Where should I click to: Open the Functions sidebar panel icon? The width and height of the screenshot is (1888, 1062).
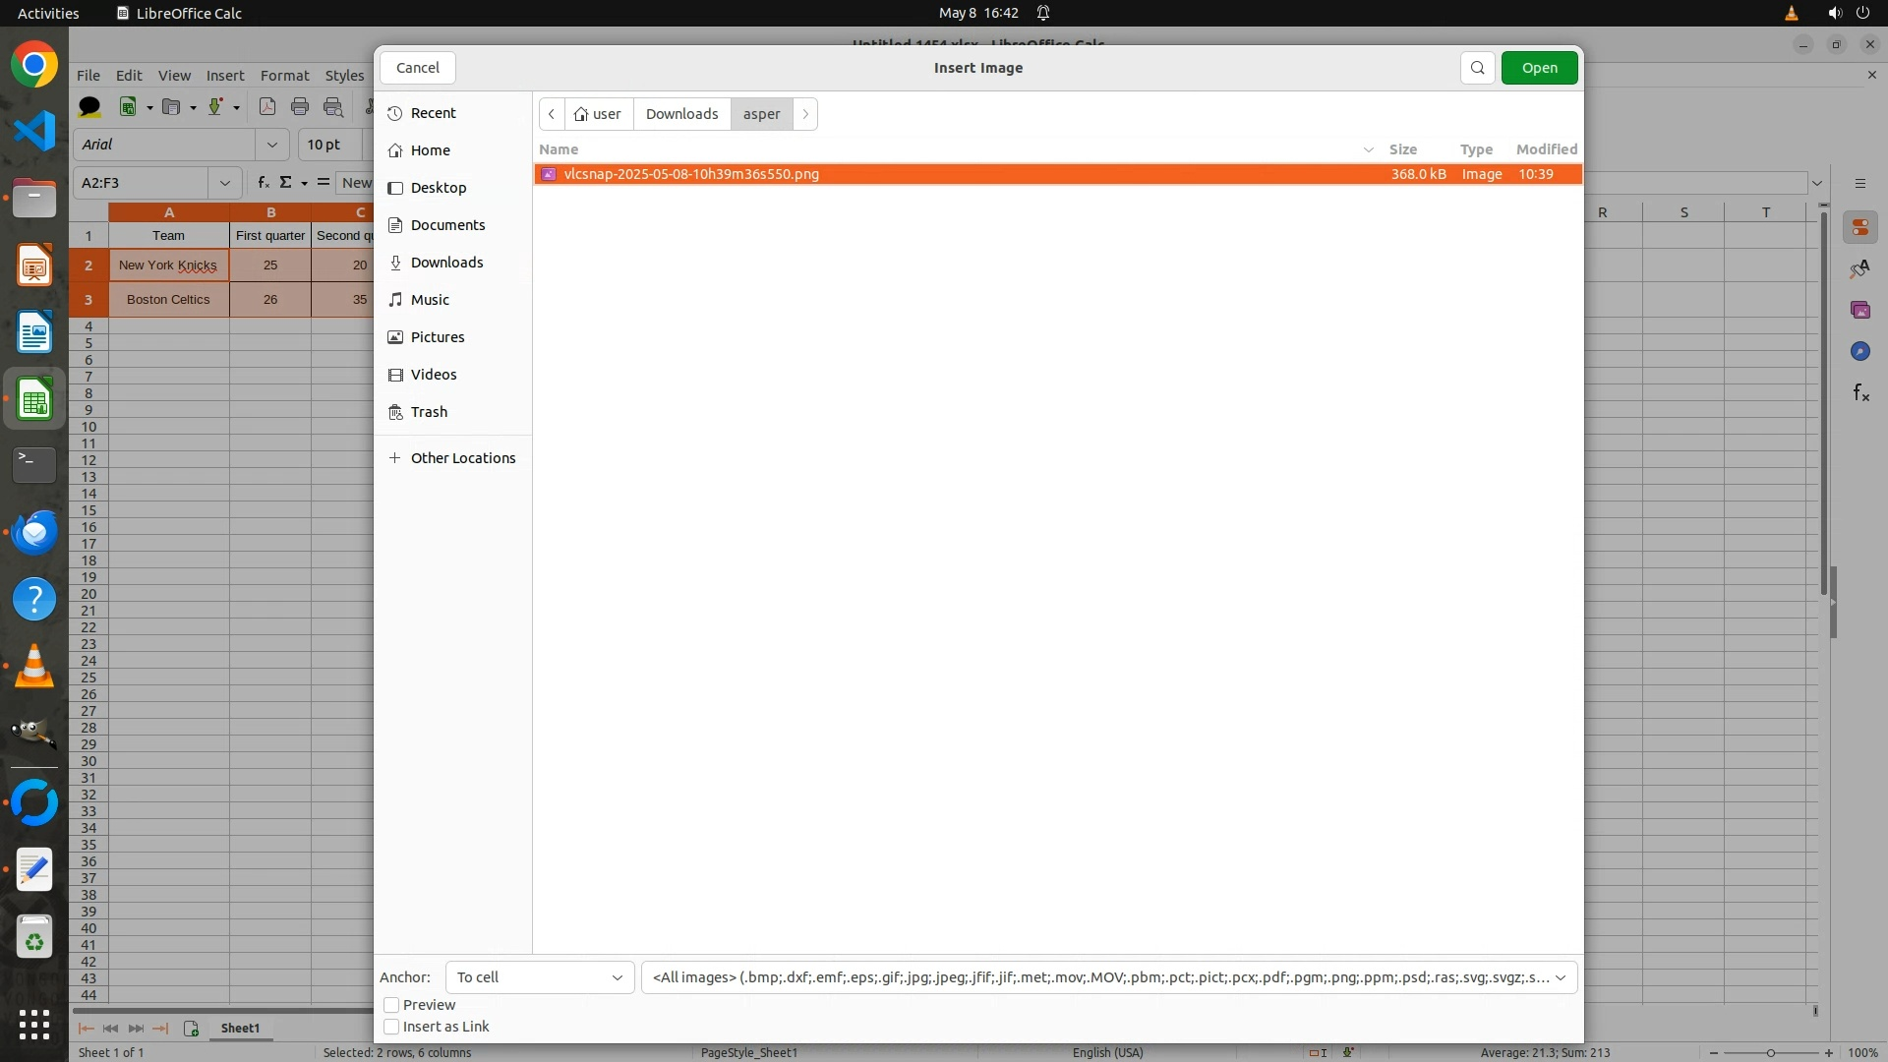[x=1859, y=393]
